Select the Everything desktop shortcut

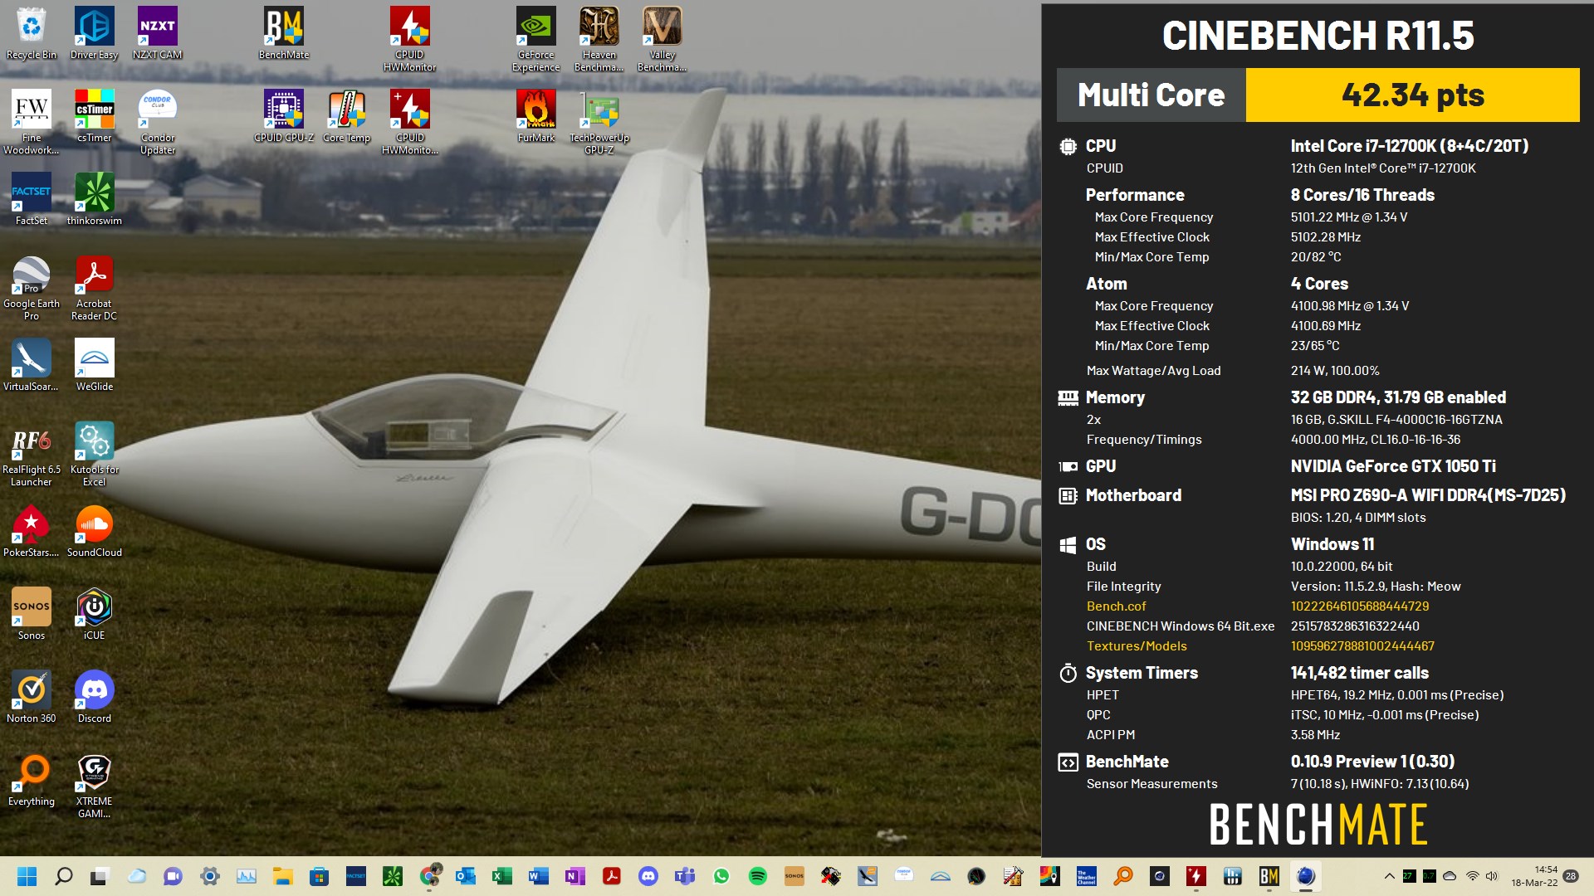32,781
